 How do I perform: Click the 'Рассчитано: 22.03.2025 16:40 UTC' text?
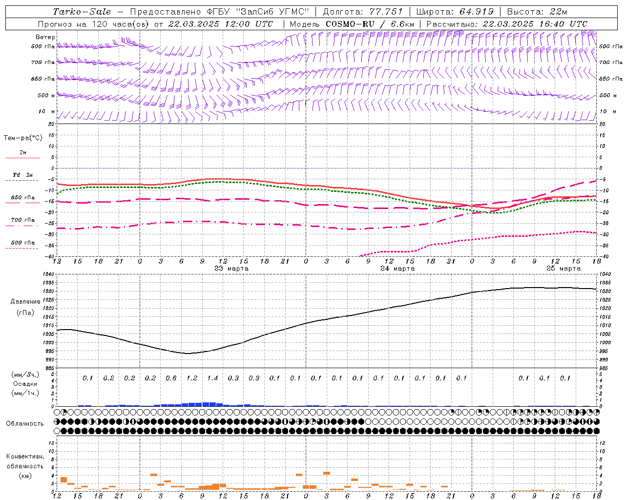coord(507,24)
